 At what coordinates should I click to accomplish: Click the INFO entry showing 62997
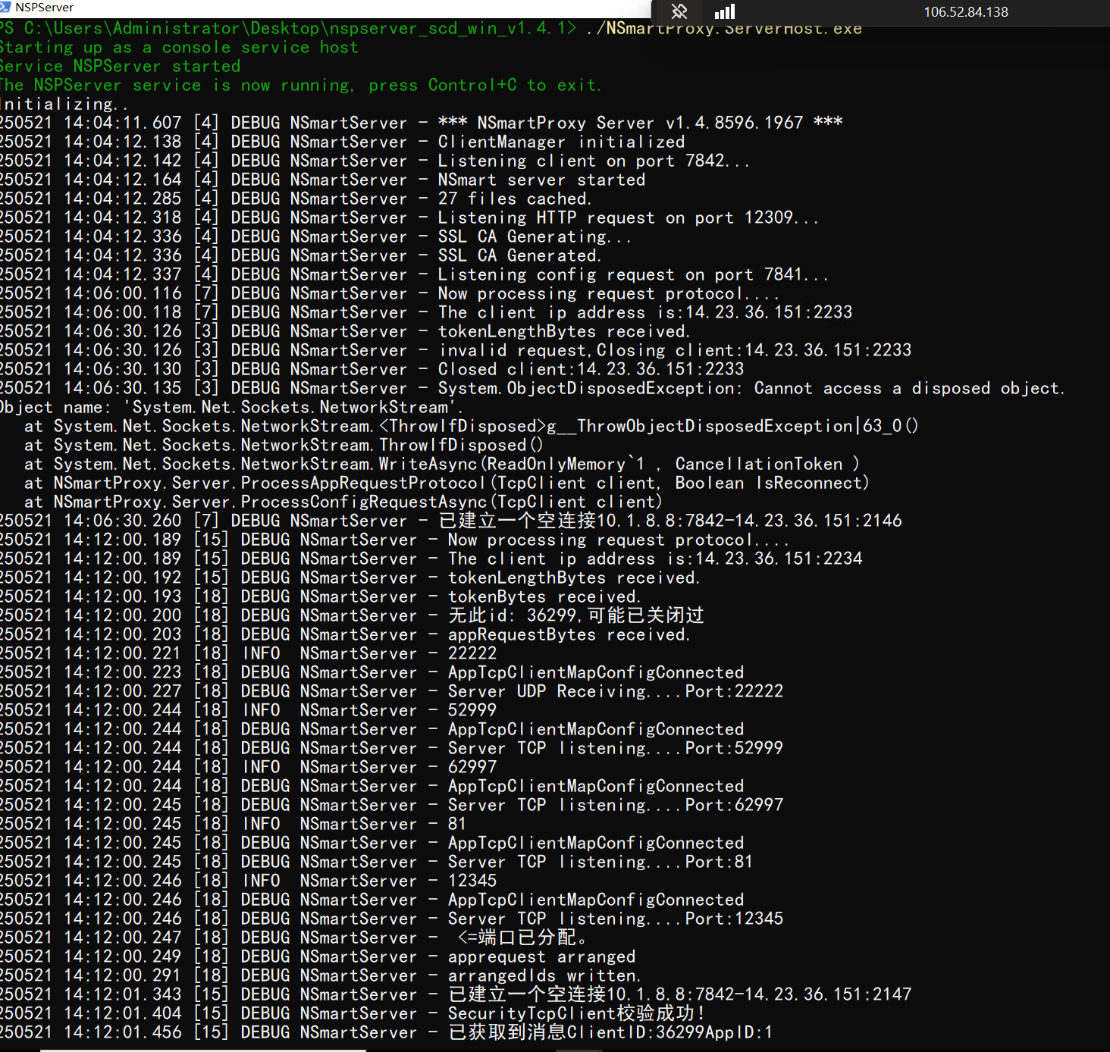point(249,768)
